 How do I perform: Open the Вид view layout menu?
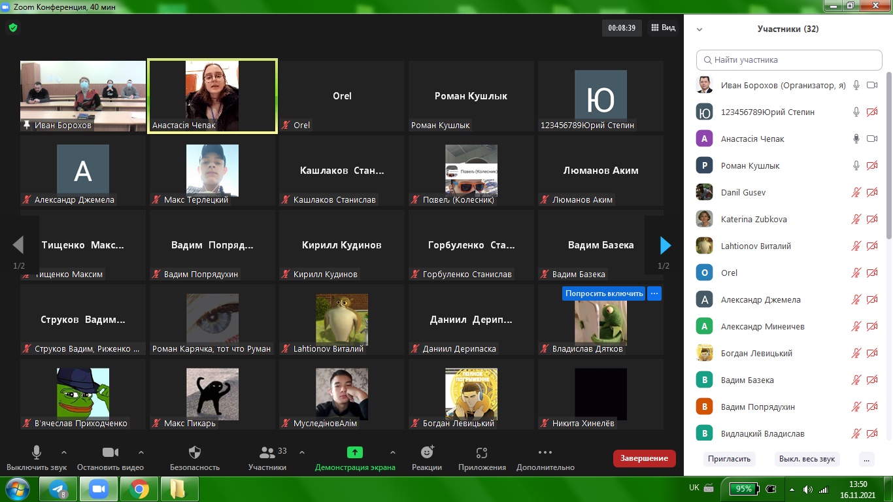click(x=664, y=28)
